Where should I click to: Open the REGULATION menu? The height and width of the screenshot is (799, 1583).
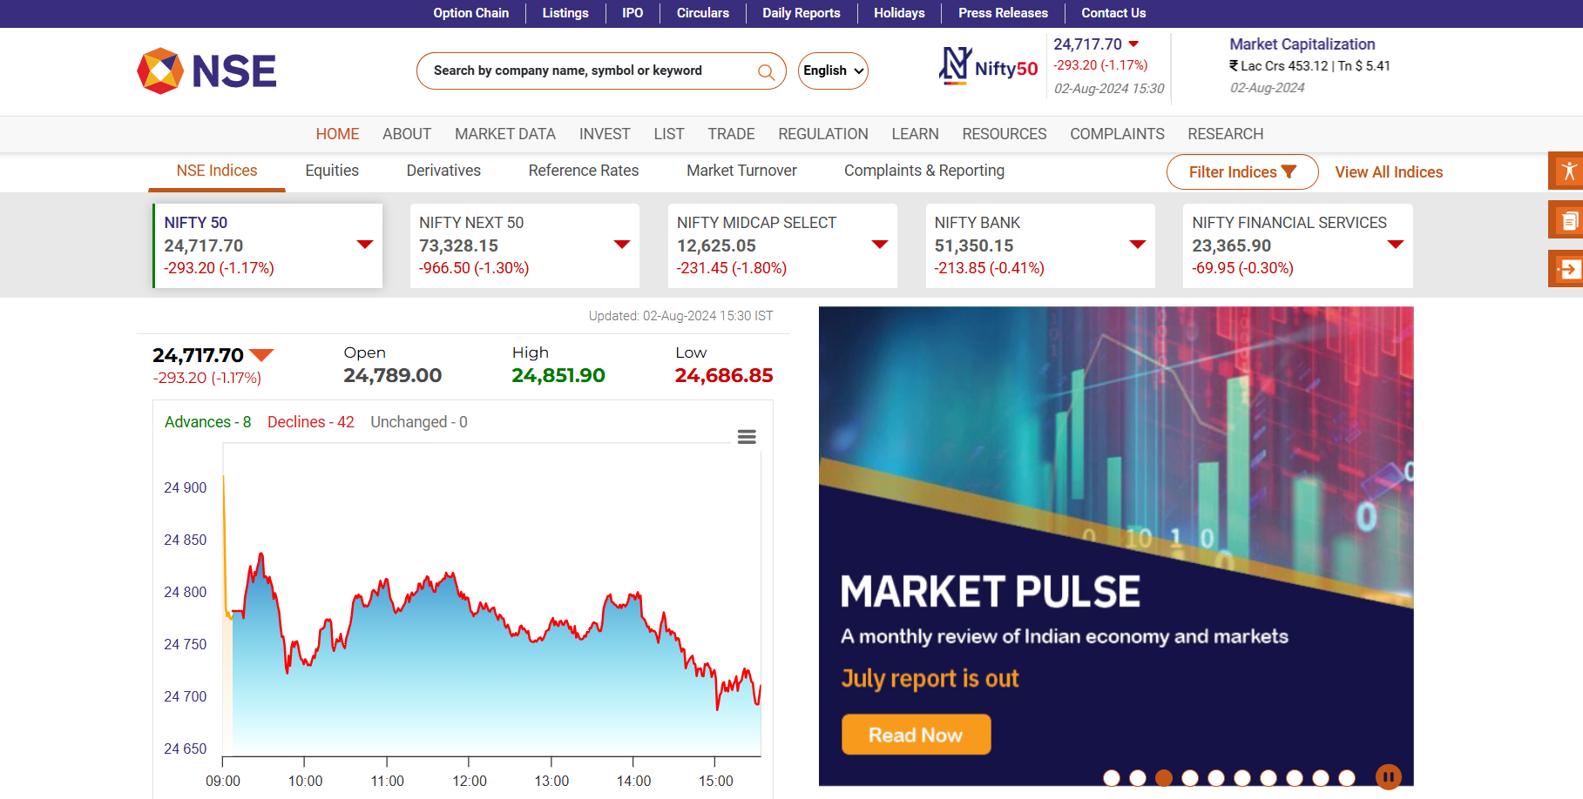point(823,134)
